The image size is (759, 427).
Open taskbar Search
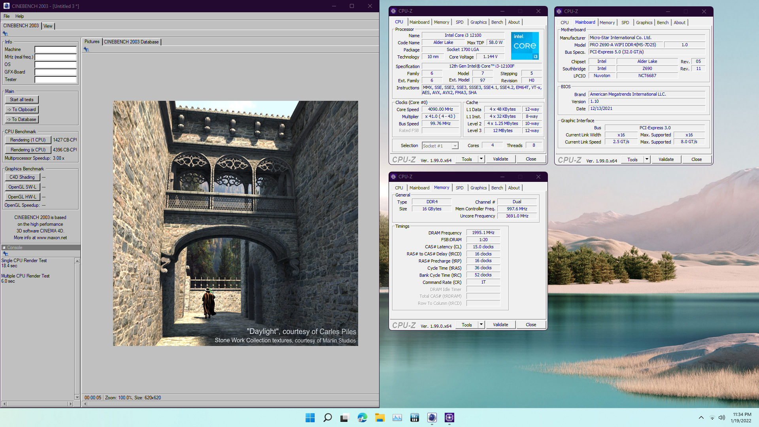[327, 418]
